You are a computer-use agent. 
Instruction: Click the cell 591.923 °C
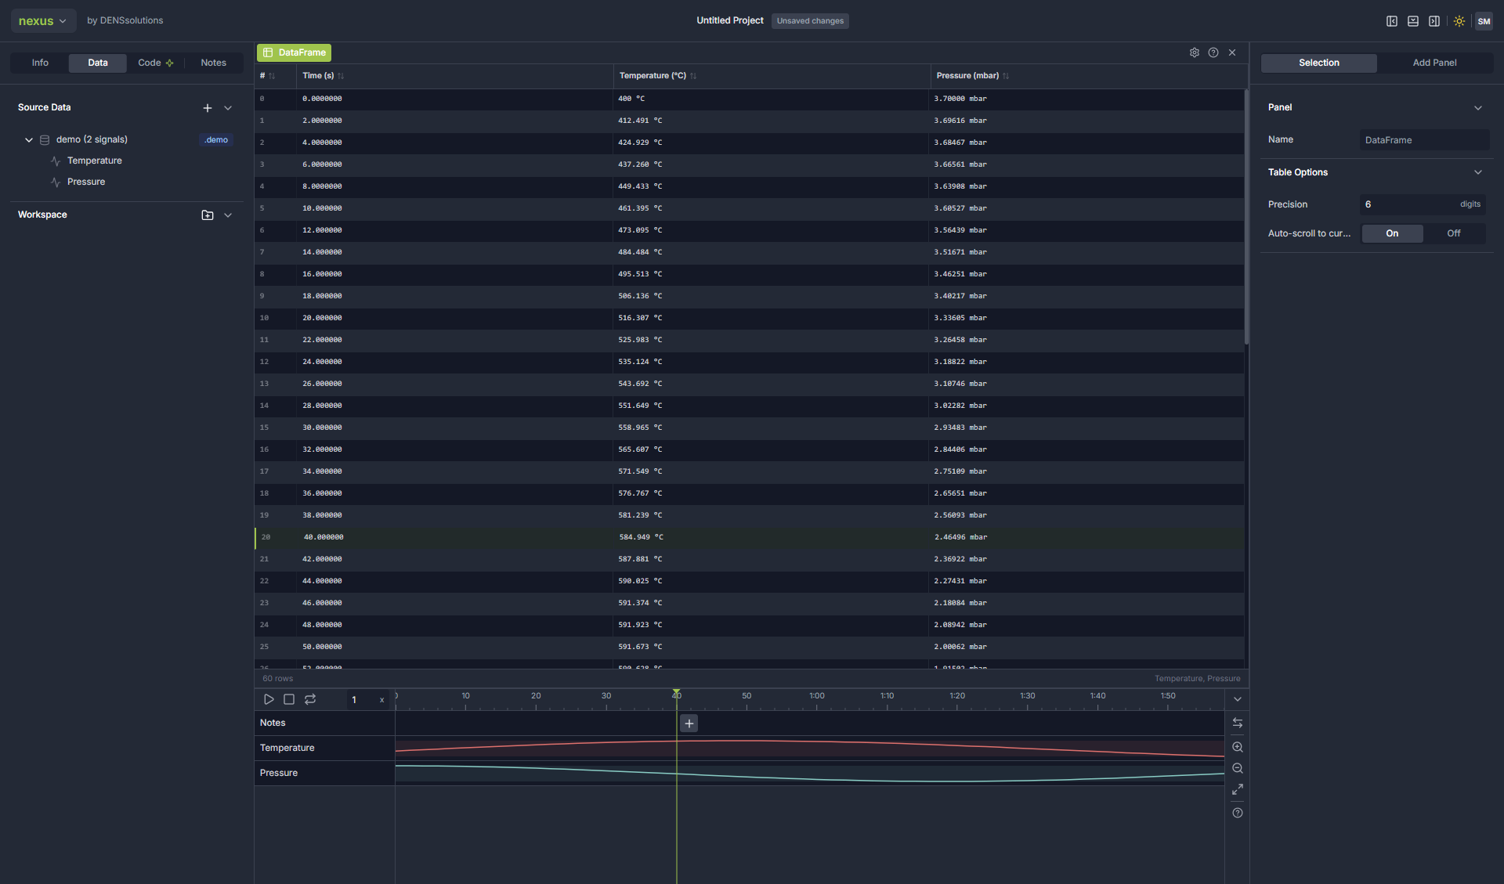(x=640, y=625)
